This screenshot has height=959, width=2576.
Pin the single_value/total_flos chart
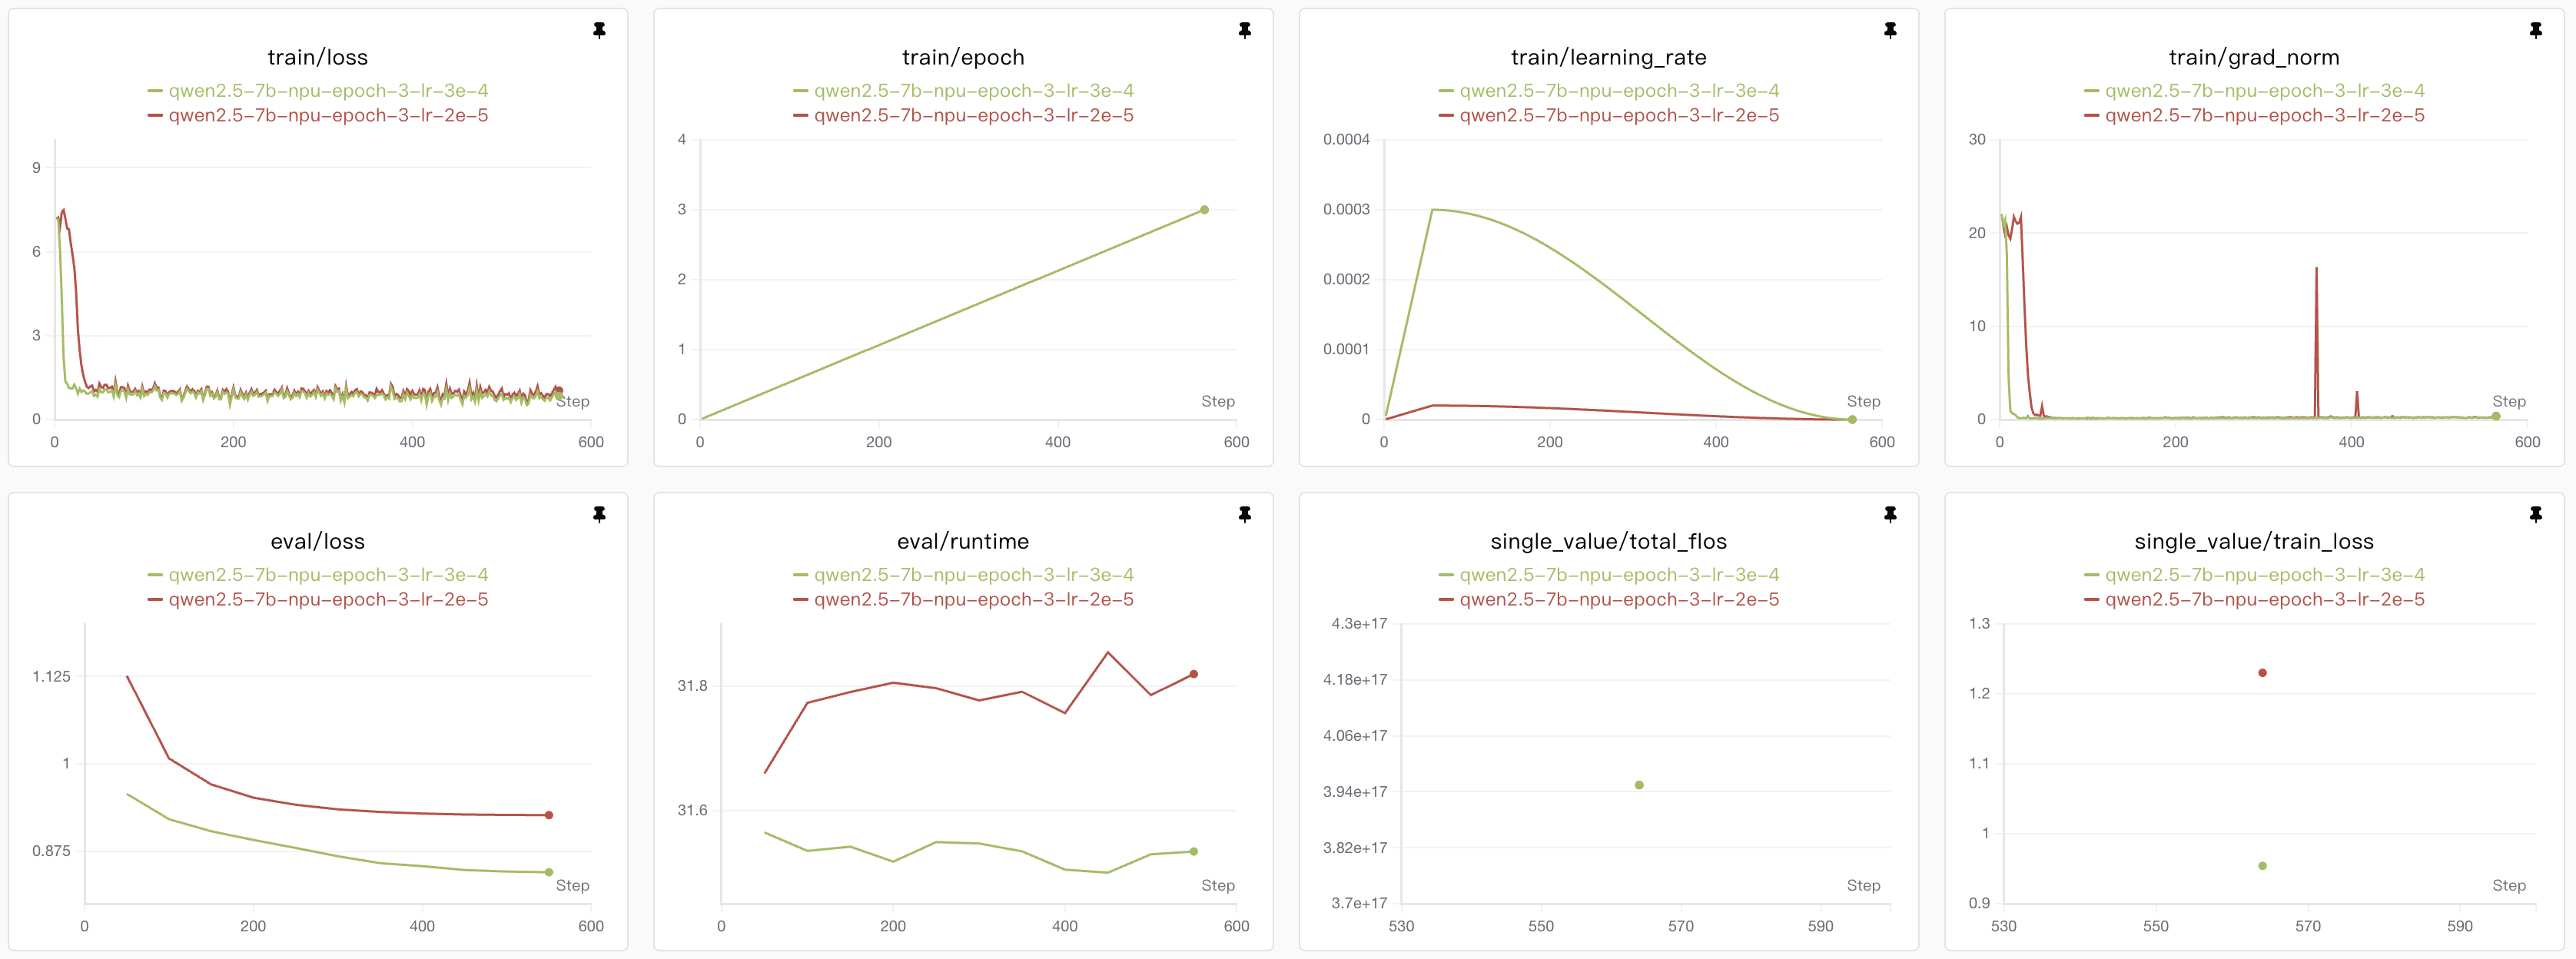click(x=1890, y=514)
